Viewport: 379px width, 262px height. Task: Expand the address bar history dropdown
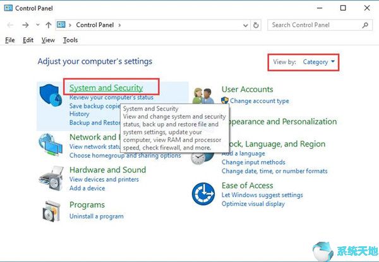(x=245, y=25)
